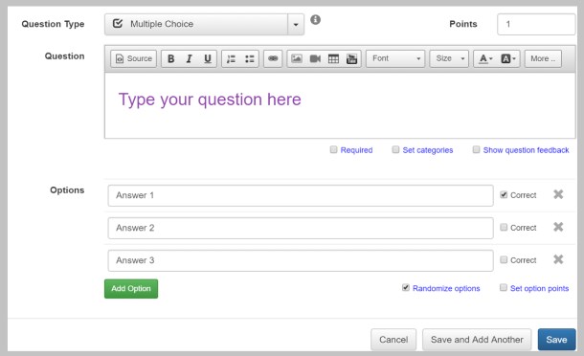Open the info icon next to Question Type

point(316,19)
